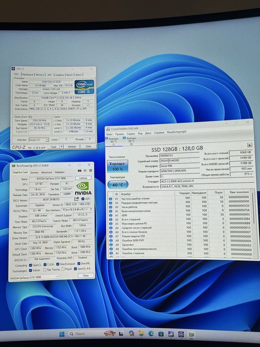Open Socket #1 selection dropdown in CPU-Z

point(39,140)
